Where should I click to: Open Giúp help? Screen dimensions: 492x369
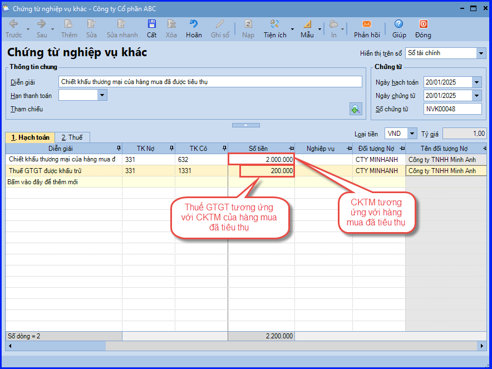pos(398,24)
